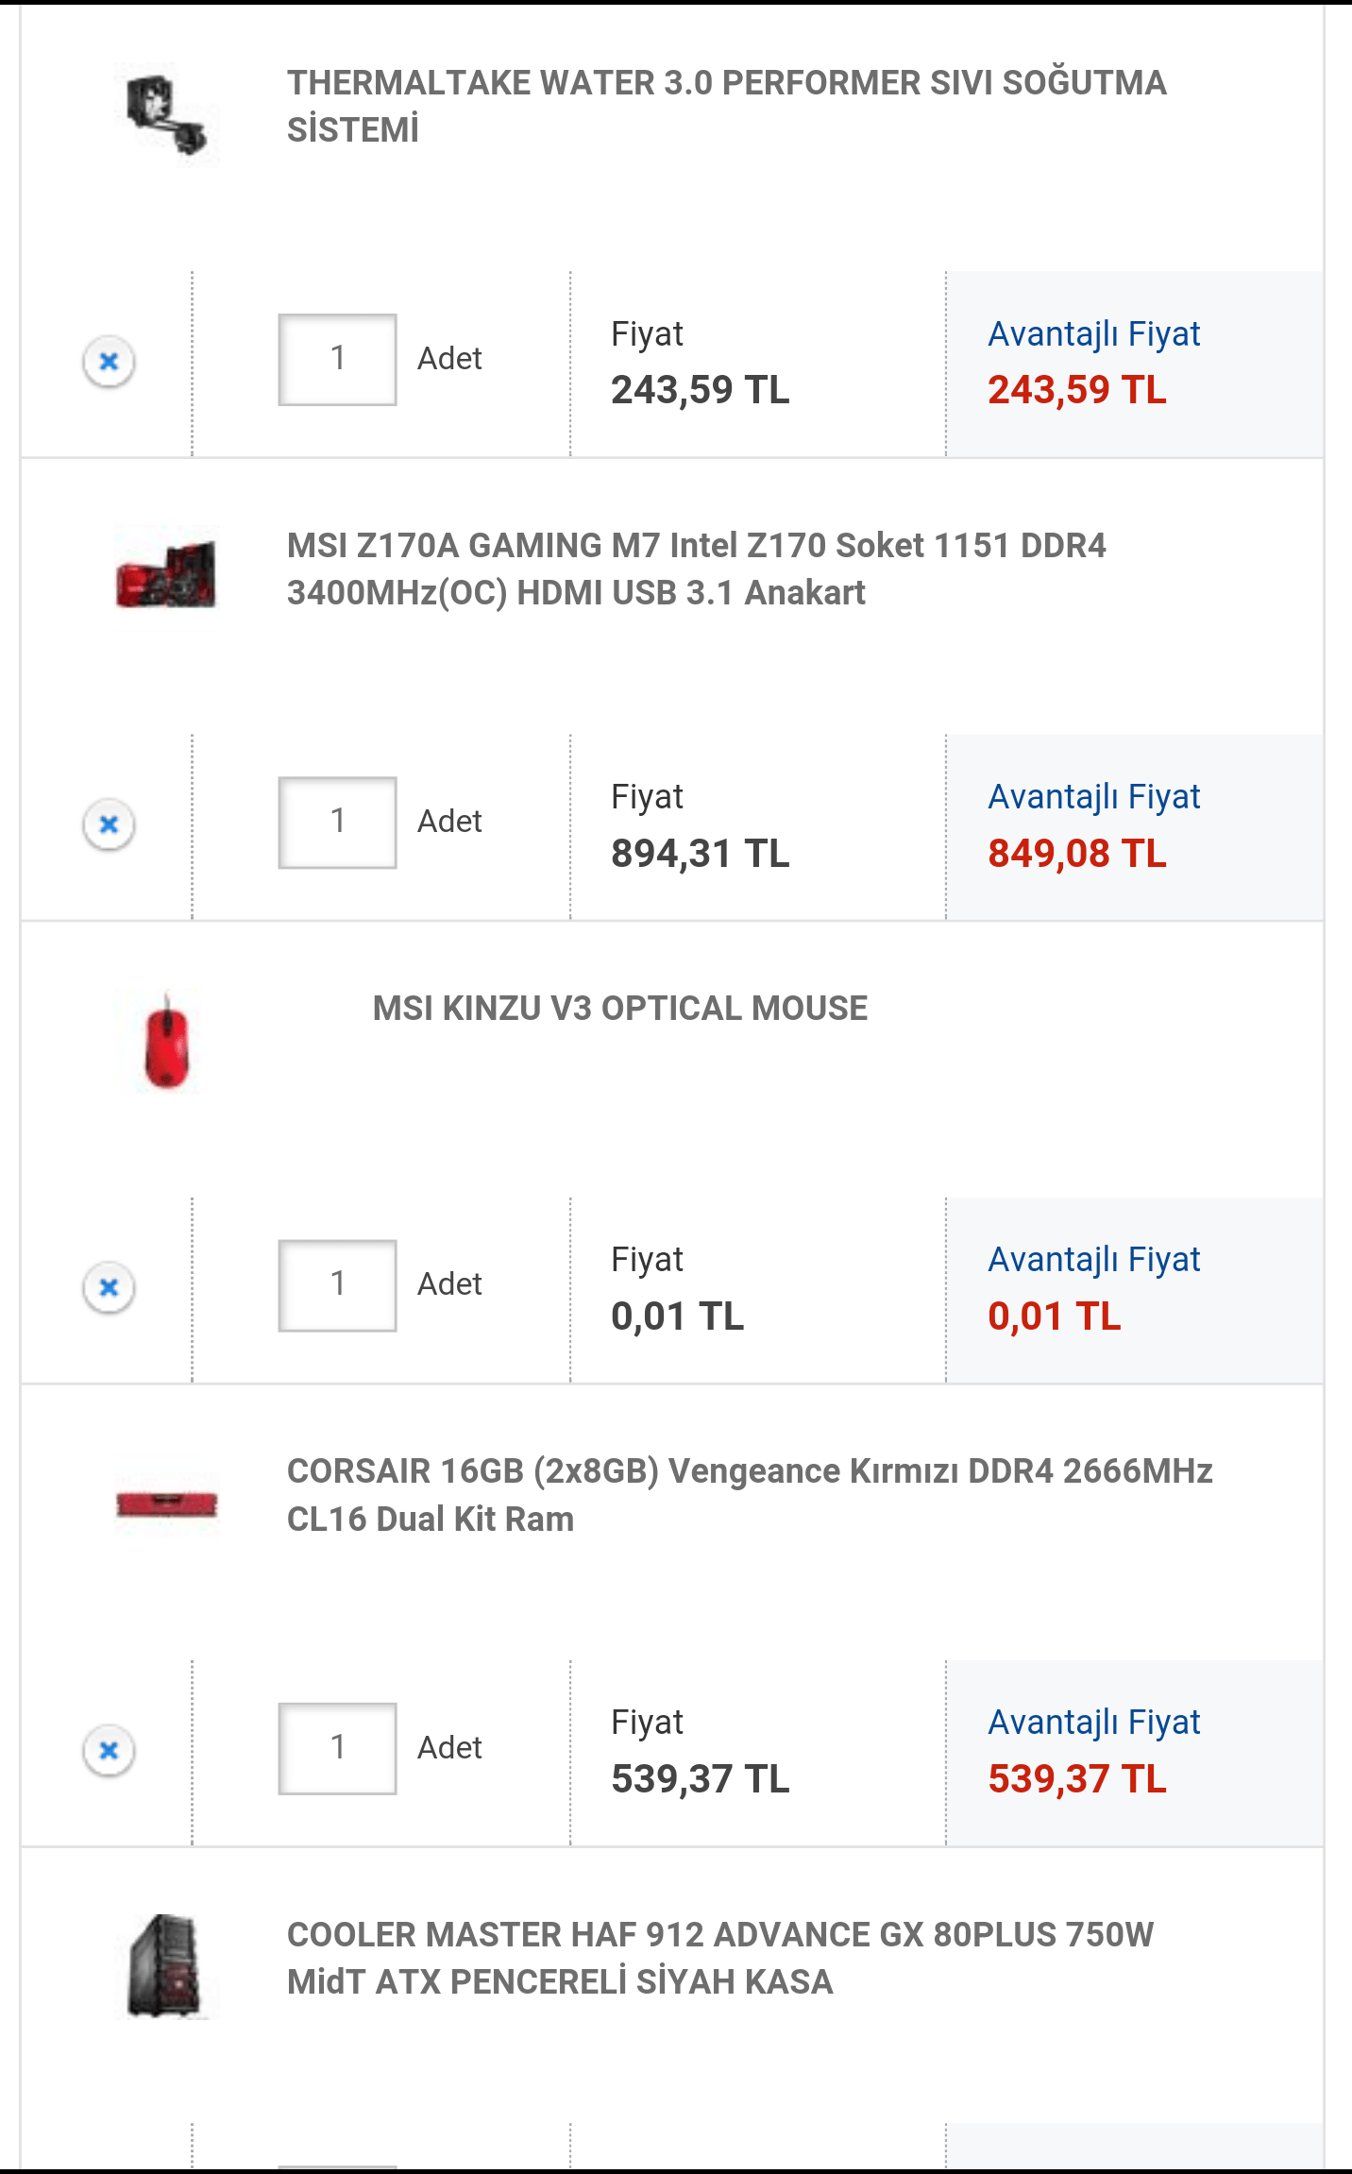Click the 849,08 TL Avantajlı Fiyat price
1352x2174 pixels.
pos(1076,854)
